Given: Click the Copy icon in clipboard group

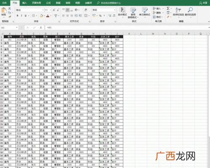Looking at the screenshot, I should (x=10, y=13).
